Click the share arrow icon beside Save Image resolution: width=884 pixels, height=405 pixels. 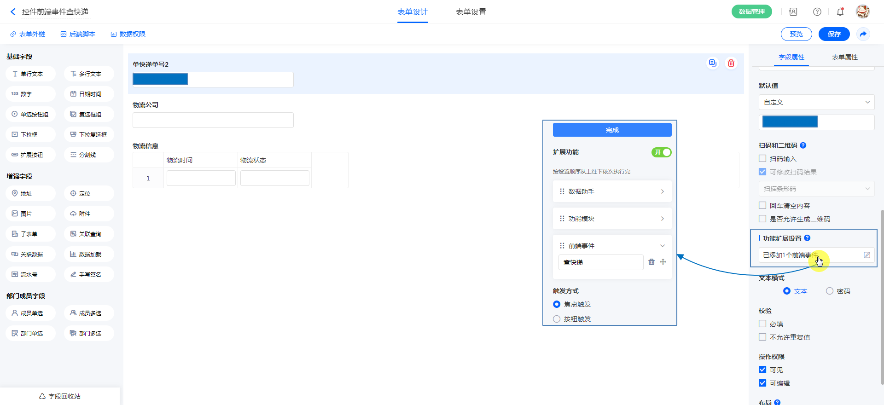click(x=863, y=34)
